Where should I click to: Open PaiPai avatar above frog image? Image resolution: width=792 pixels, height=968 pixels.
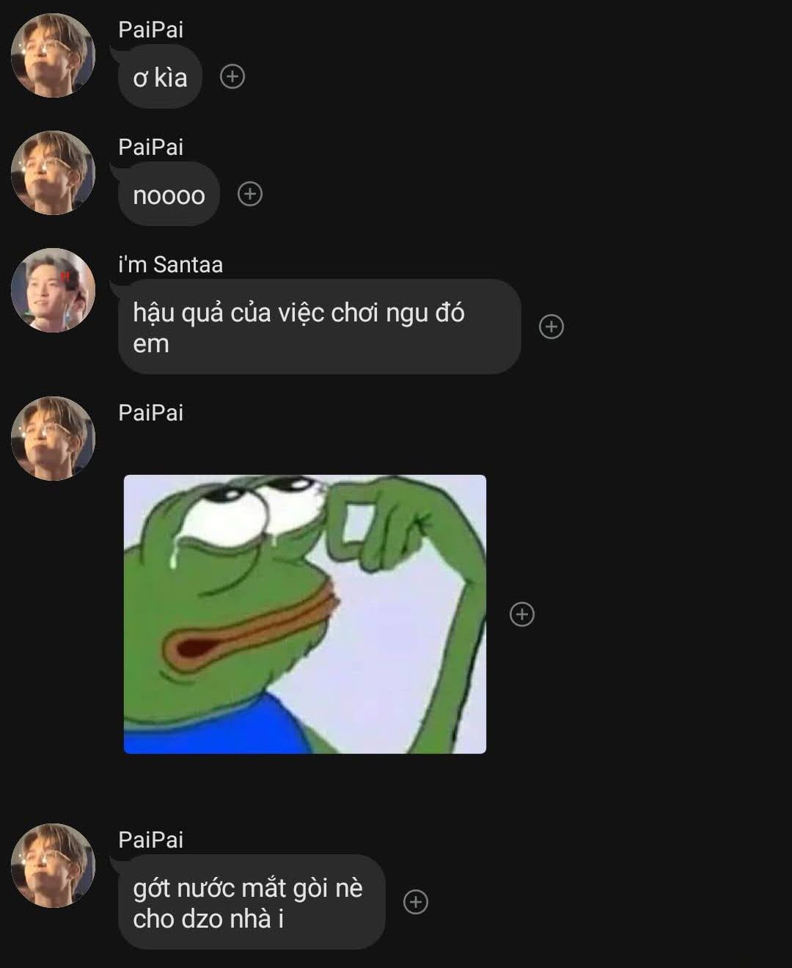[x=53, y=438]
